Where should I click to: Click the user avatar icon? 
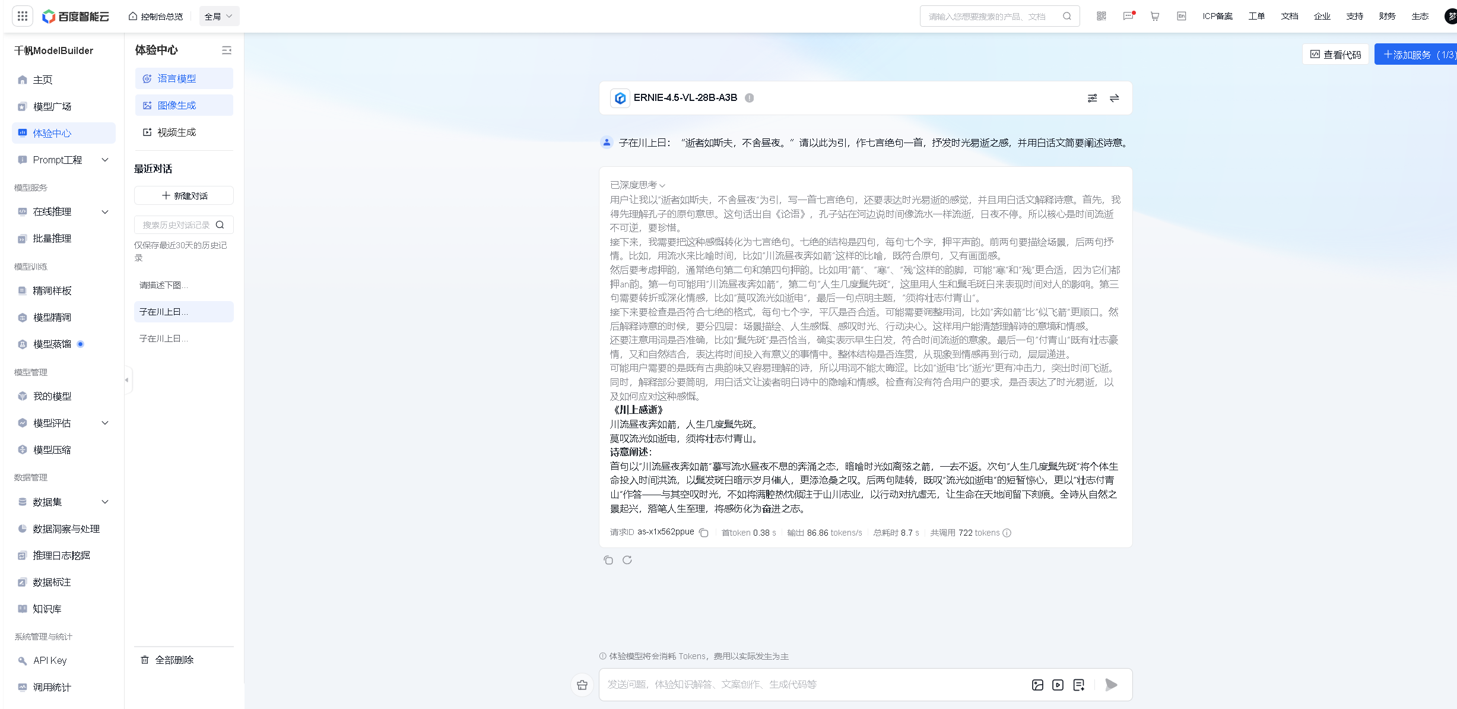[1450, 16]
